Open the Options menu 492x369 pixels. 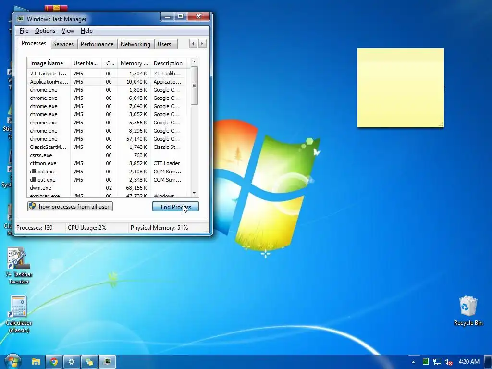point(45,31)
